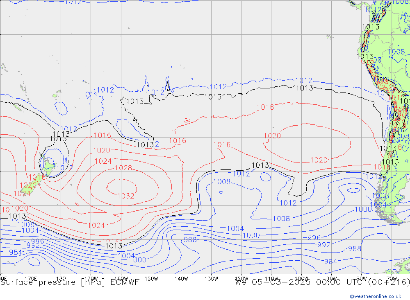Screen dimensions: 410x300
Task: Click the 988 isobar label near 80W
Action: [355, 249]
